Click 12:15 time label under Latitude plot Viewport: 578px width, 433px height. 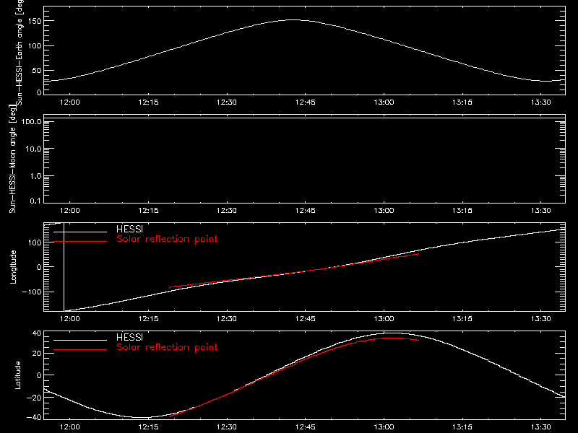pyautogui.click(x=148, y=427)
